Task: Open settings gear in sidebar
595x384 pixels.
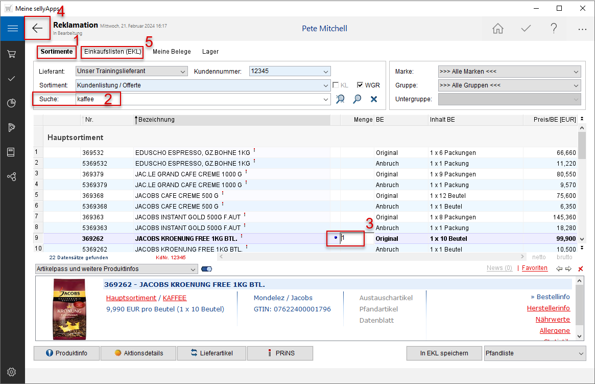Action: [12, 372]
